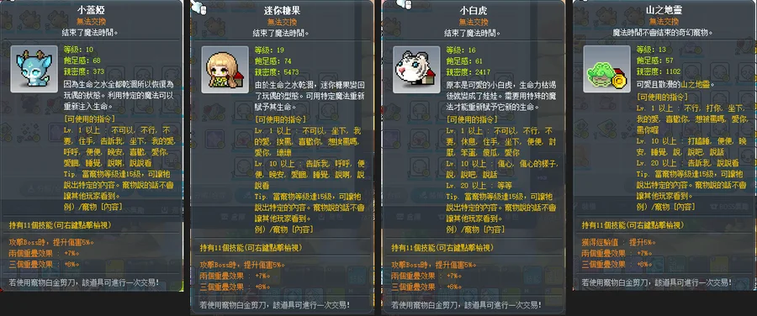Select the 迷你糖果 blonde girl pet icon
757x316 pixels.
[x=225, y=70]
